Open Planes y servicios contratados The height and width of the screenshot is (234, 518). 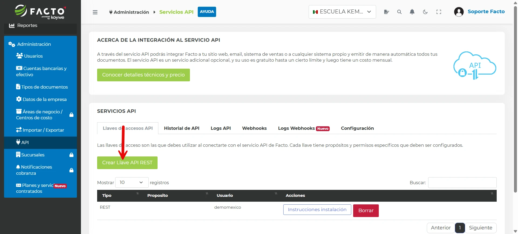(x=40, y=188)
